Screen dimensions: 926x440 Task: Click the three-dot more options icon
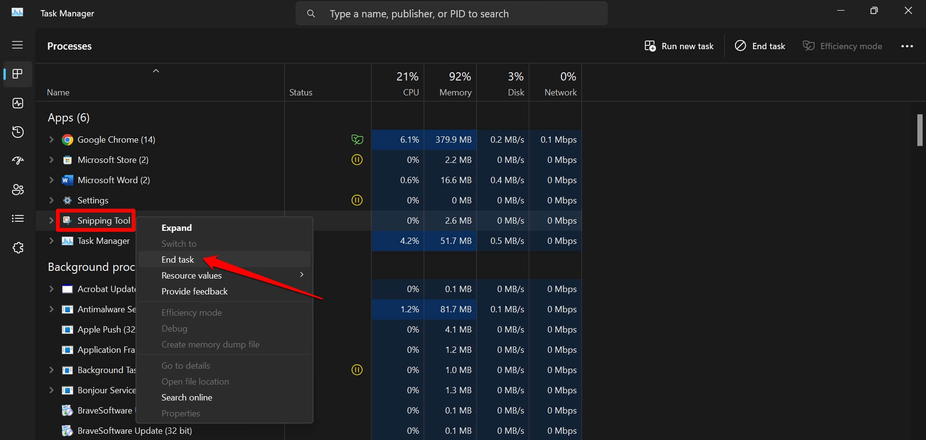pos(907,46)
